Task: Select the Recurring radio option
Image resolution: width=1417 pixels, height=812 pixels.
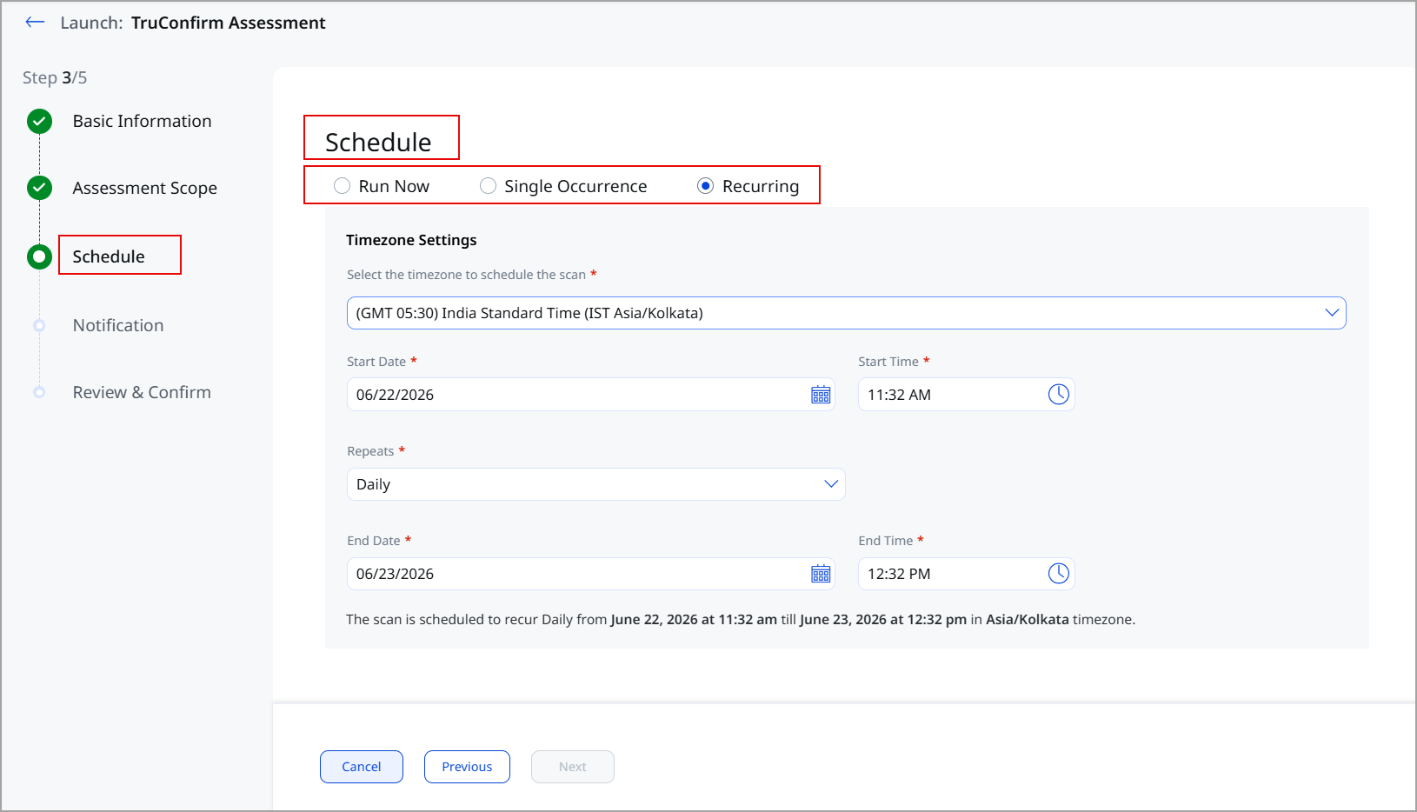Action: tap(706, 186)
